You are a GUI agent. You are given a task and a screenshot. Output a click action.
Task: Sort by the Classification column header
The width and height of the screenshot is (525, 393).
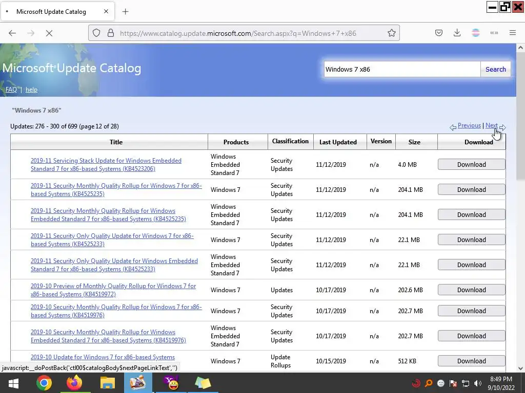[x=290, y=141]
